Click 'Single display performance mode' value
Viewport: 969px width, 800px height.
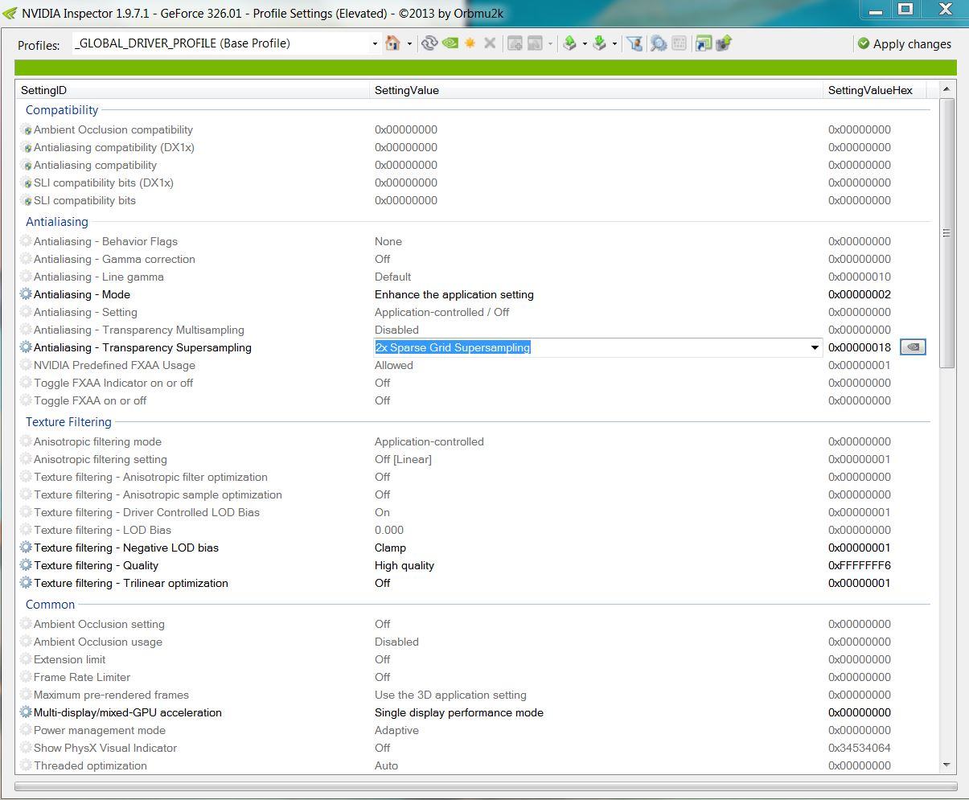coord(459,712)
